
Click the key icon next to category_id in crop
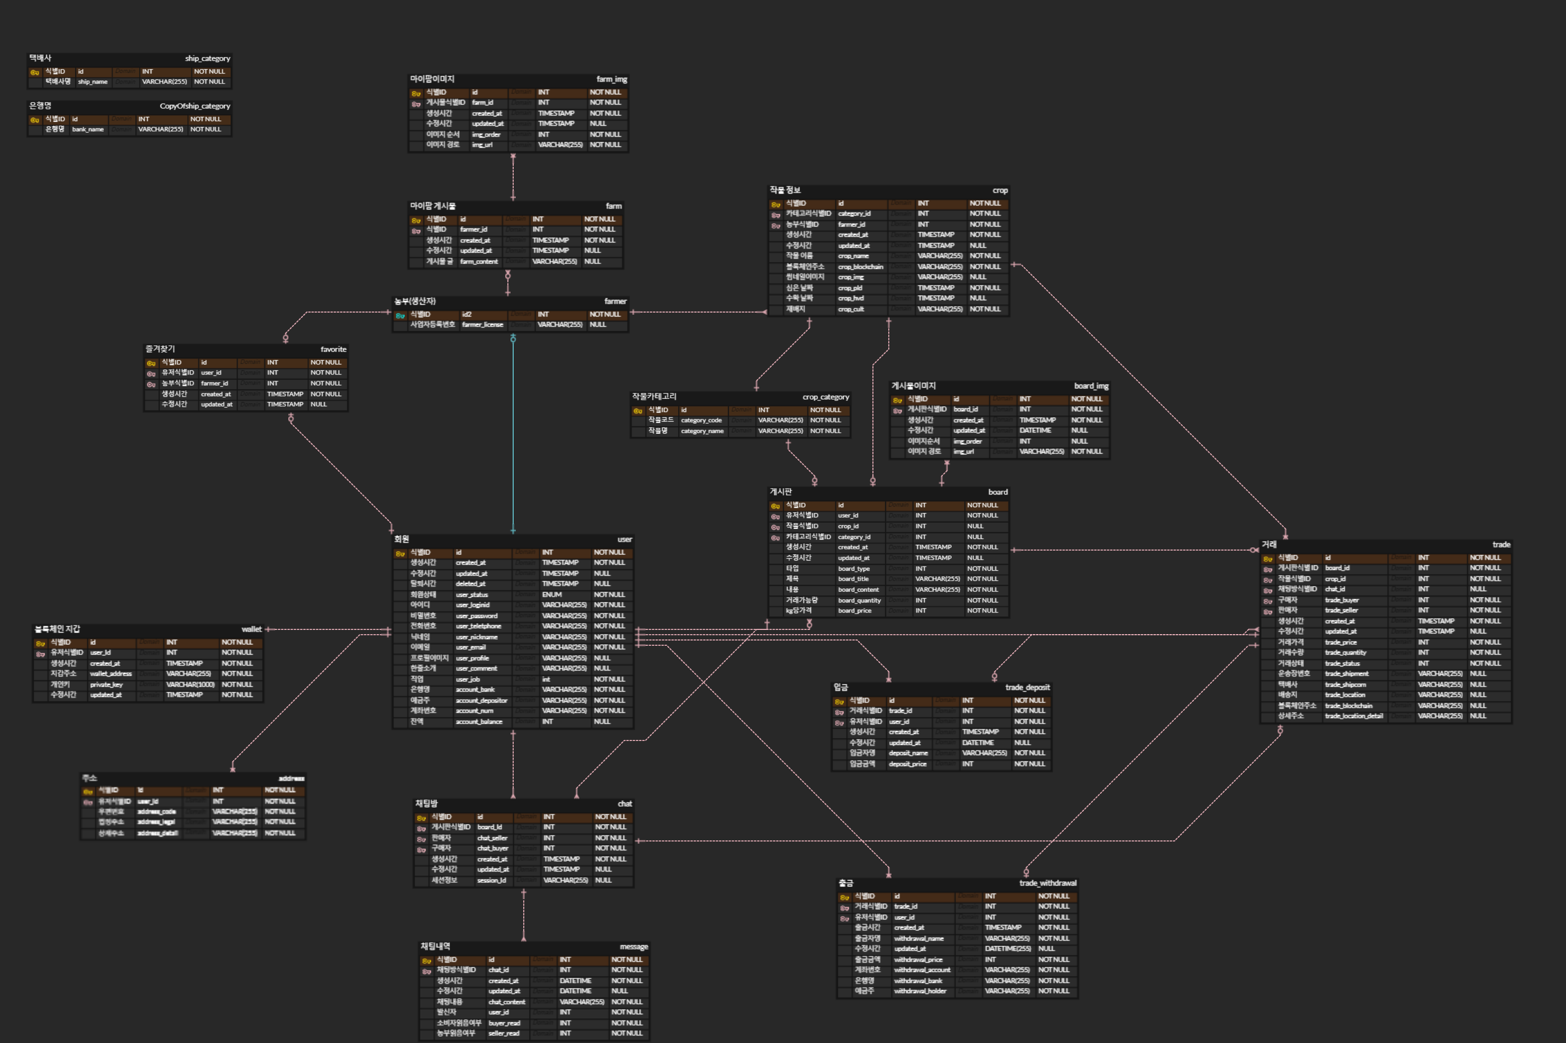point(776,215)
